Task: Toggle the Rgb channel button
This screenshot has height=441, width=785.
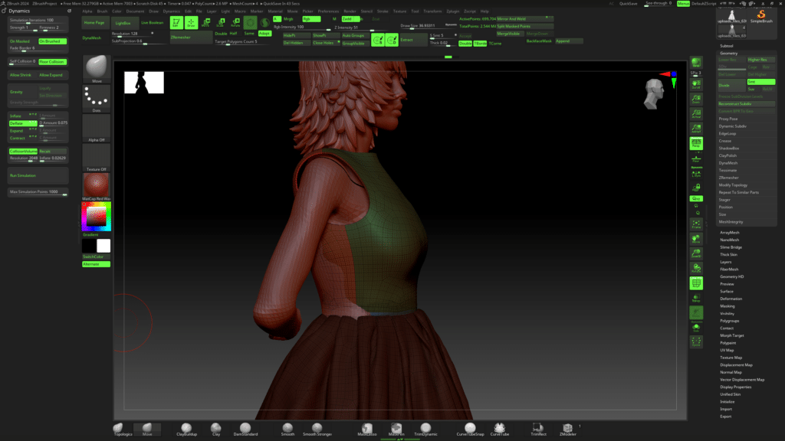Action: (311, 19)
